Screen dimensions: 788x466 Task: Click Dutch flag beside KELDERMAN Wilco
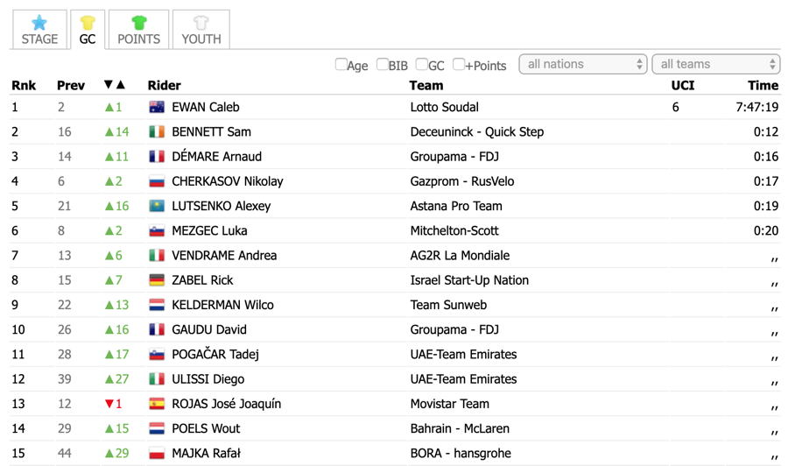point(157,305)
